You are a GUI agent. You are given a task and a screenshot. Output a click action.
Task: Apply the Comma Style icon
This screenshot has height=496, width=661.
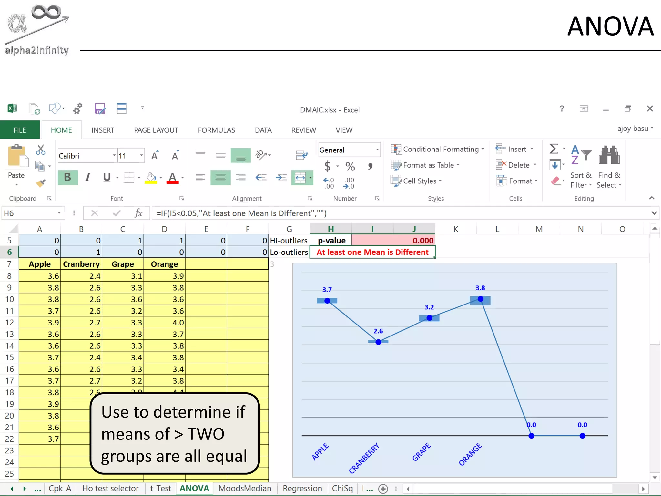click(370, 166)
